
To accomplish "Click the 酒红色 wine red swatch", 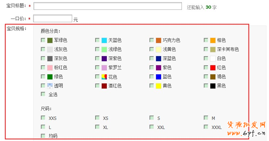I will 104,86.
